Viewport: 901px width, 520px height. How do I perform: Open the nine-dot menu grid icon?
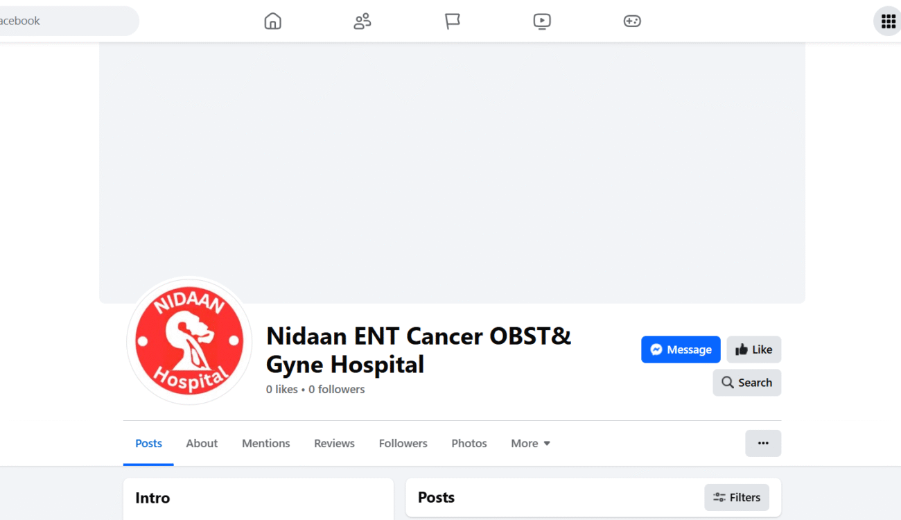point(888,21)
